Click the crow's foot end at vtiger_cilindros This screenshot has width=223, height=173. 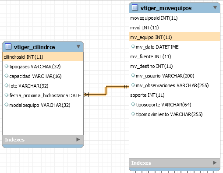[x=86, y=95]
